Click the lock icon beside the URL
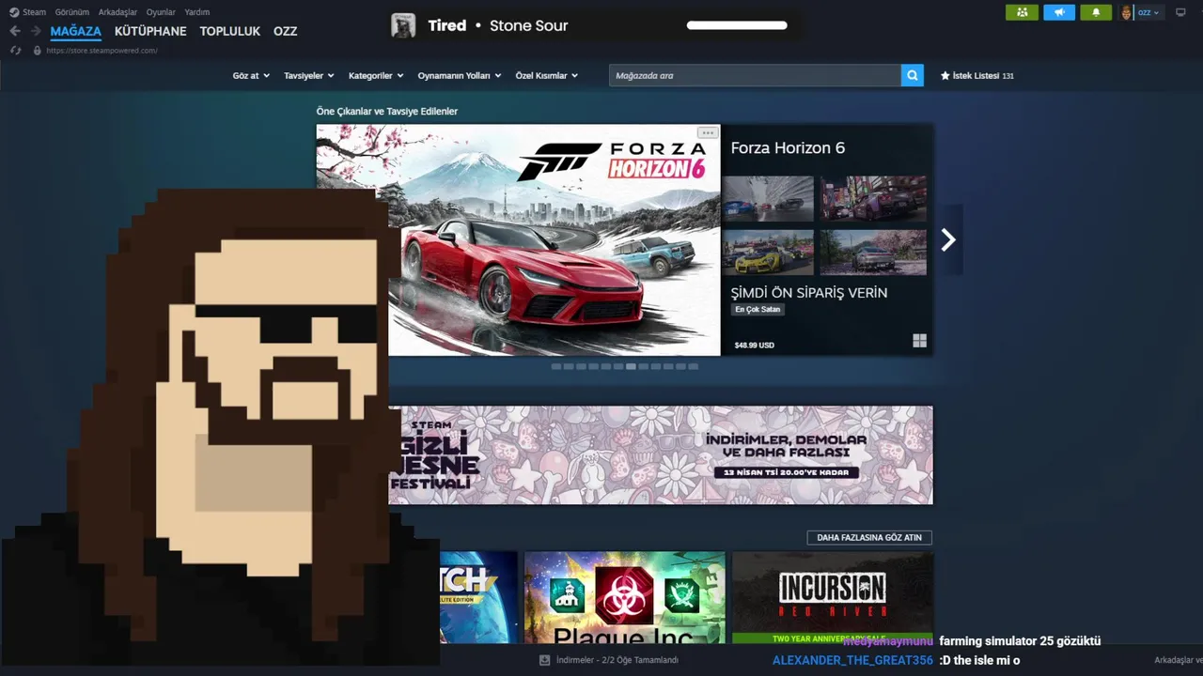1203x676 pixels. [x=38, y=51]
